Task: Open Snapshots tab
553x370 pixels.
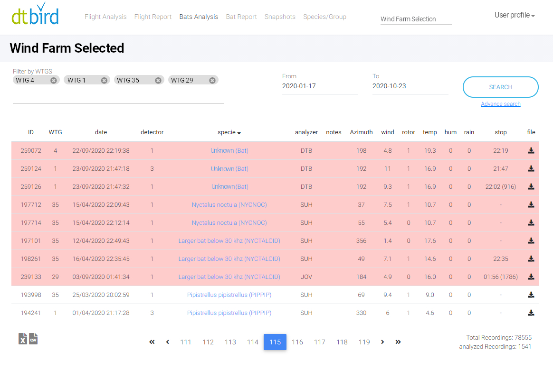Action: point(280,17)
